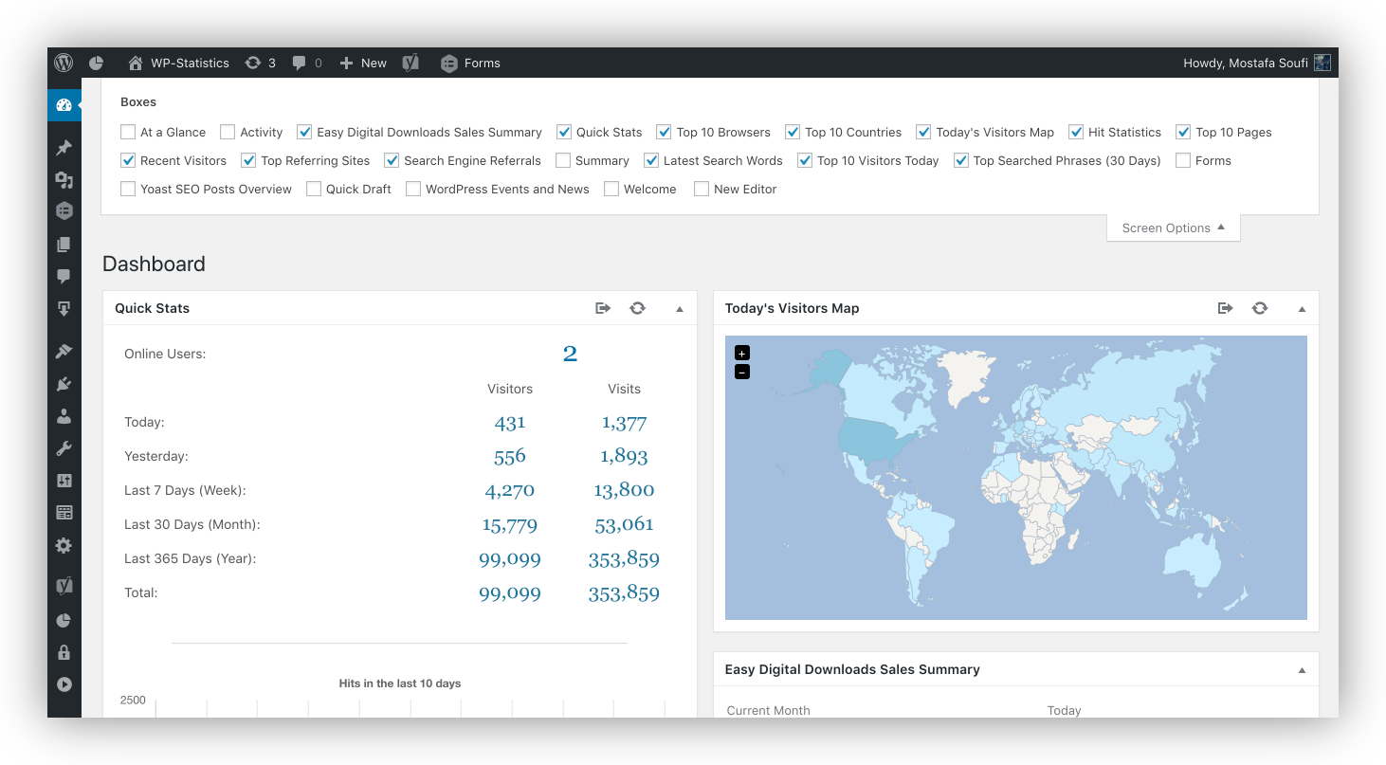Collapse the Screen Options panel
Screen dimensions: 1386x765
(x=1174, y=228)
